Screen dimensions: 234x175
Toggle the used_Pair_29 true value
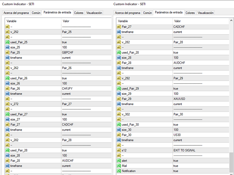(x=201, y=89)
